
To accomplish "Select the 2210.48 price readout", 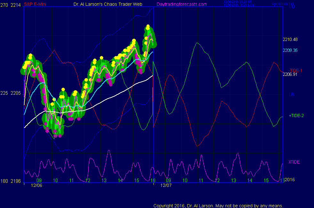I will (290, 40).
